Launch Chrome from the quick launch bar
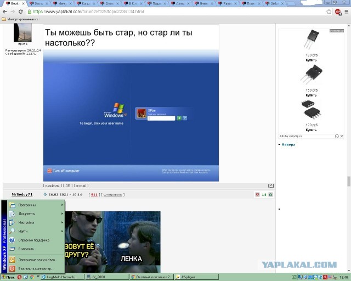This screenshot has width=351, height=281. (x=32, y=277)
